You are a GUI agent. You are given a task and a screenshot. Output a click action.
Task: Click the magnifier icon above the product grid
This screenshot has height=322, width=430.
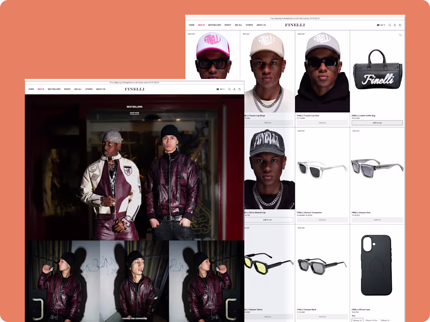(x=400, y=35)
